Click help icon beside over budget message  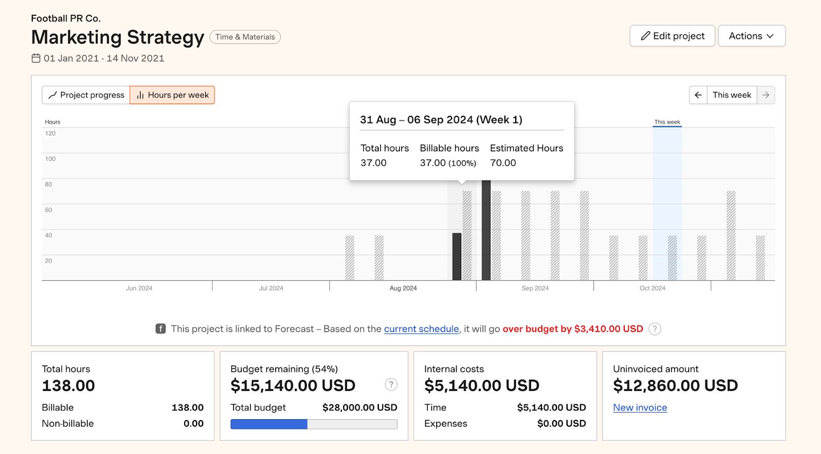click(x=655, y=329)
